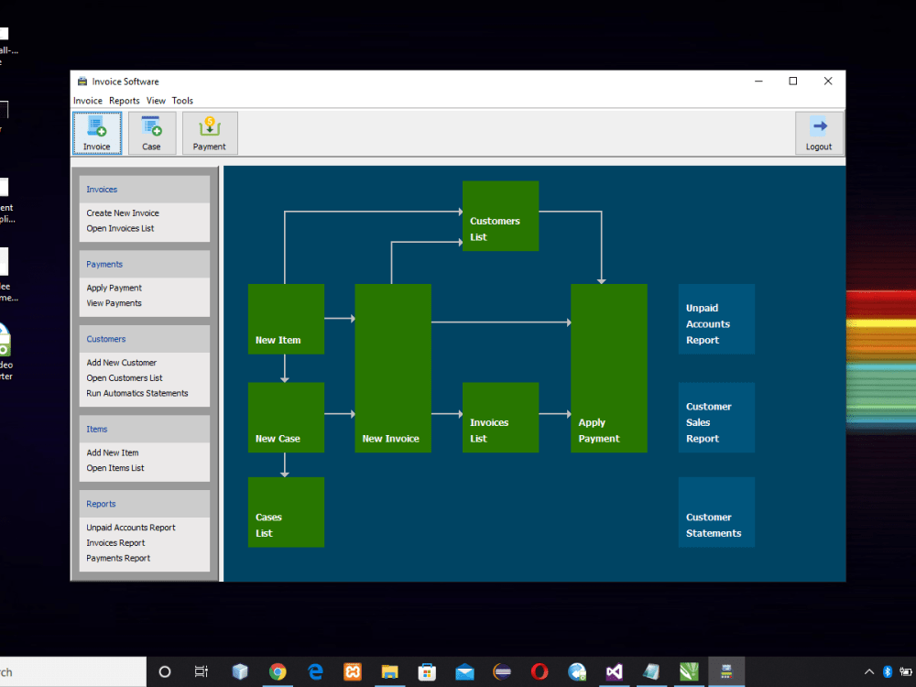Click the Windows search field
916x687 pixels.
click(73, 671)
